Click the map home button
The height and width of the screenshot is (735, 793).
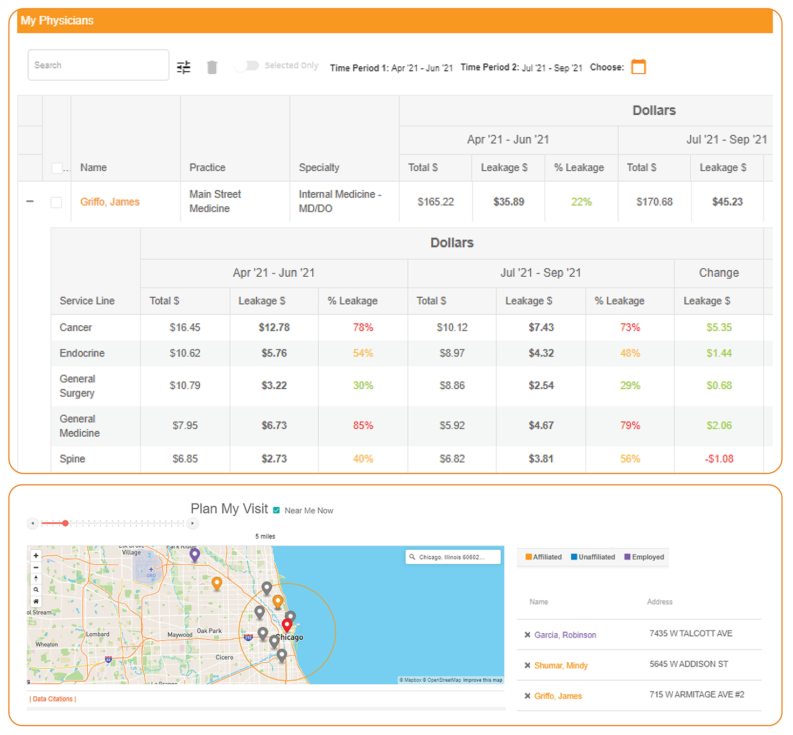coord(36,601)
